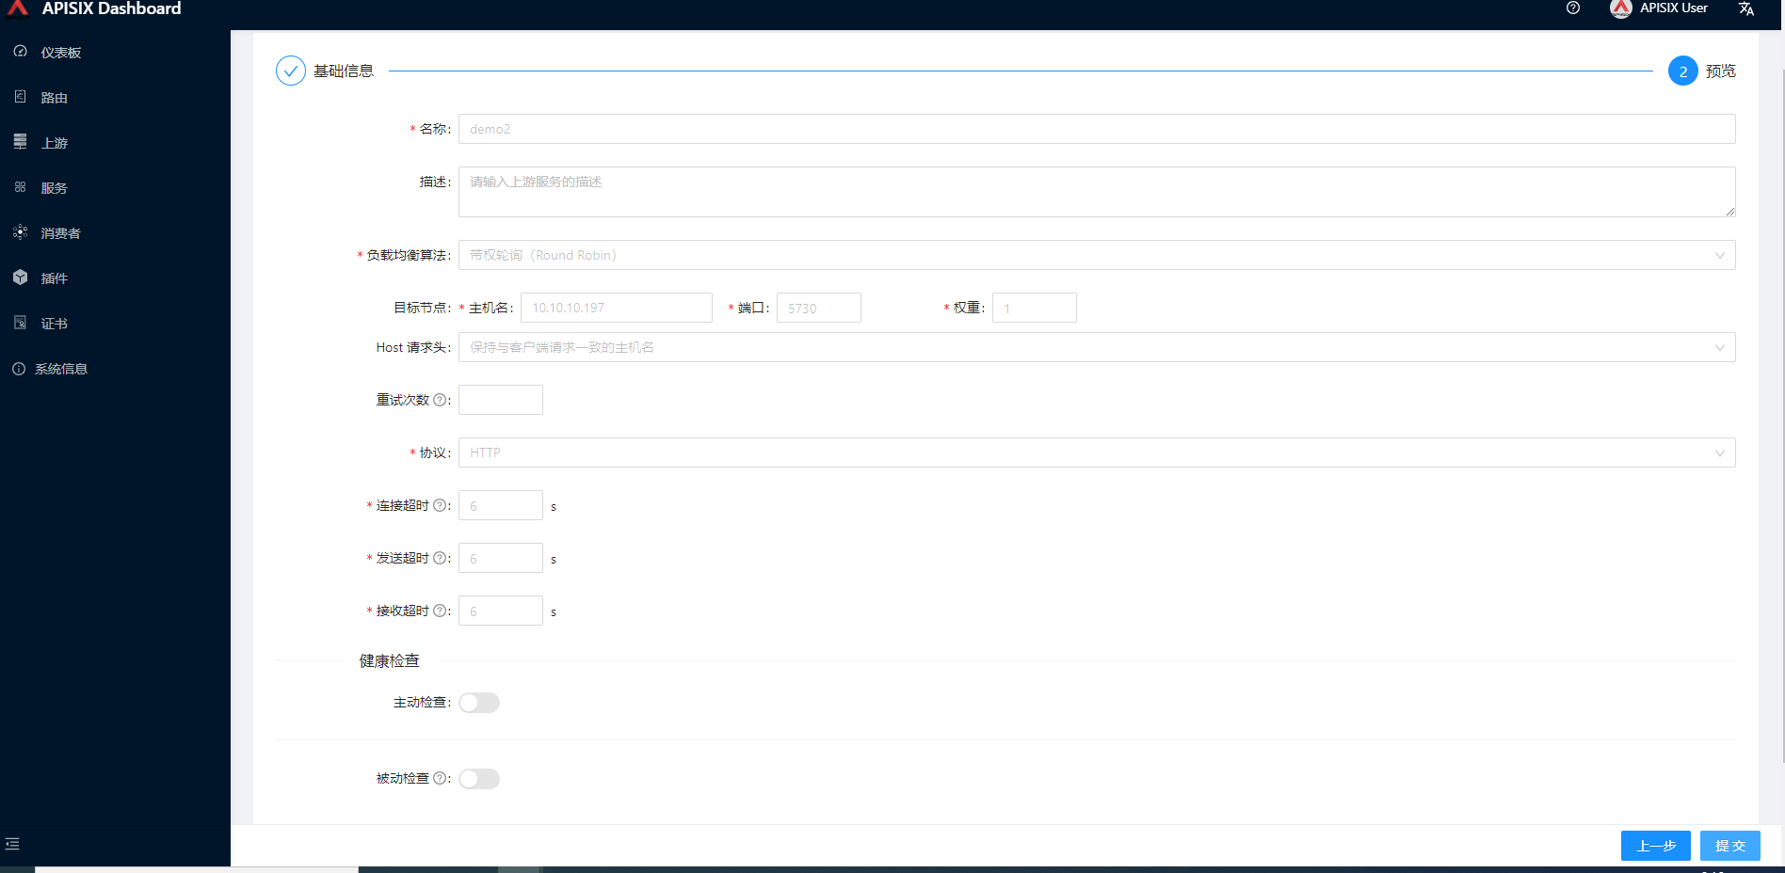Click the APISIX User avatar icon
The image size is (1785, 873).
[1620, 8]
